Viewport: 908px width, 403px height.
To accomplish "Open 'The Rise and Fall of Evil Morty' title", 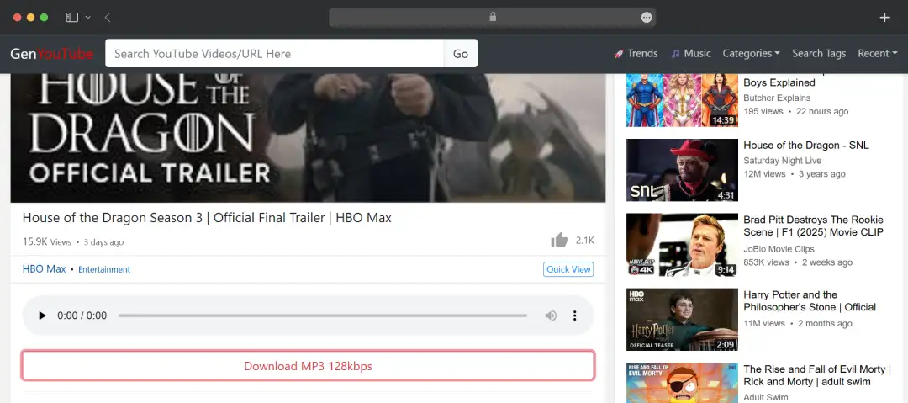I will (x=817, y=376).
